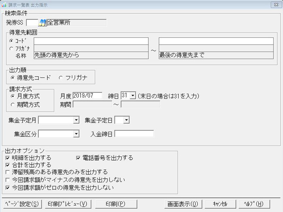The height and width of the screenshot is (212, 283).
Task: Click the ページ設定(S) button
Action: 22,203
